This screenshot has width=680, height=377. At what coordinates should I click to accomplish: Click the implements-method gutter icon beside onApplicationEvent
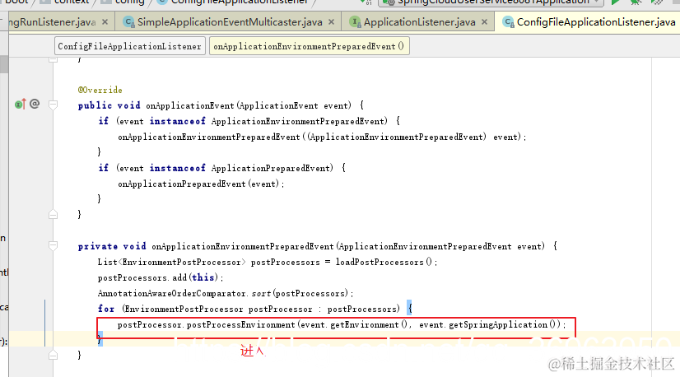[x=20, y=104]
